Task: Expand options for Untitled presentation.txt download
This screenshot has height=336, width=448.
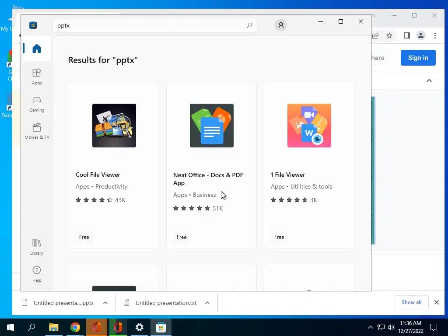Action: [x=207, y=303]
